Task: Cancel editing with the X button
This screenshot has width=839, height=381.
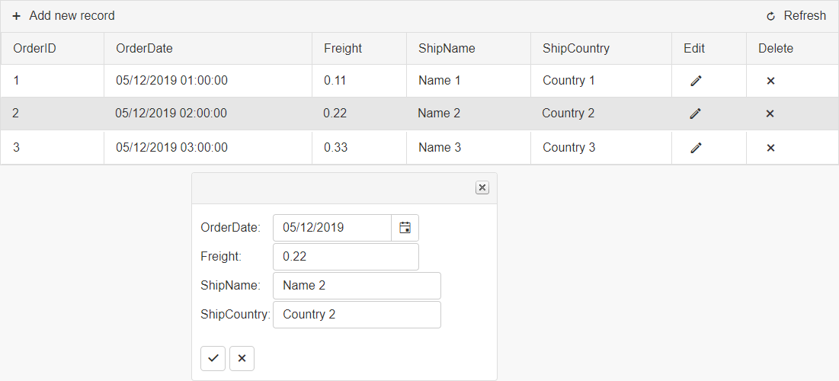Action: (242, 359)
